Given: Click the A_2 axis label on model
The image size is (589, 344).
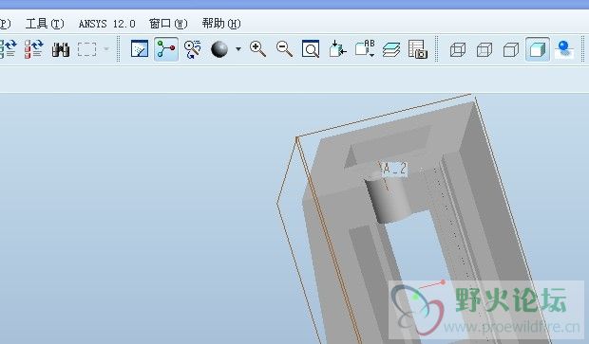Looking at the screenshot, I should pyautogui.click(x=393, y=169).
